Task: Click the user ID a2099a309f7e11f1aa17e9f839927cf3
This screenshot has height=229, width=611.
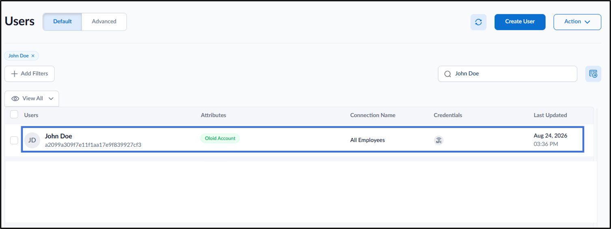Action: 93,145
